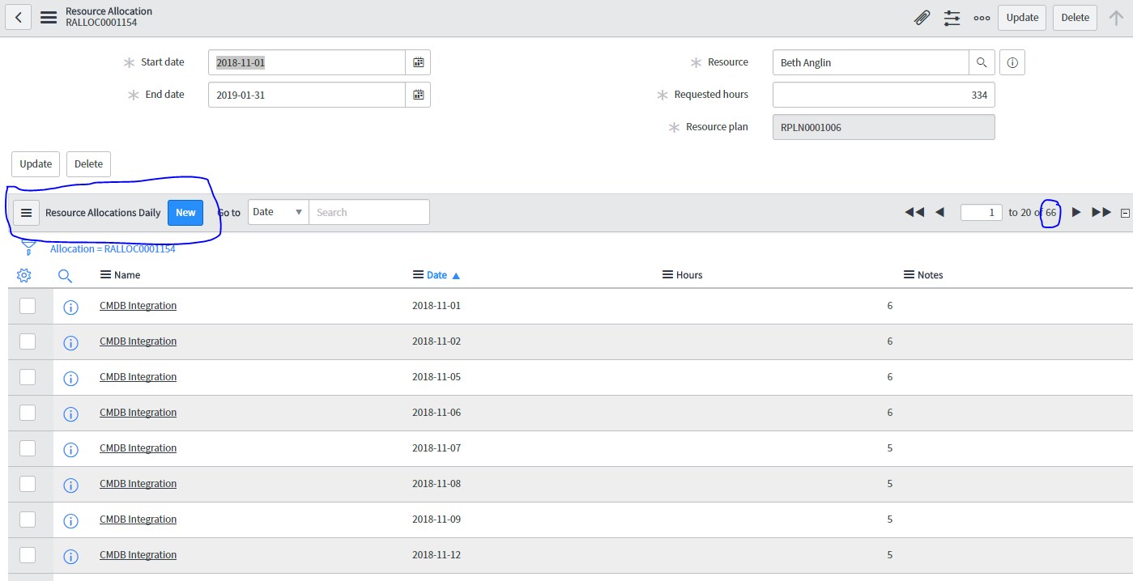This screenshot has width=1133, height=581.
Task: Click the next page arrow in pagination
Action: [1075, 212]
